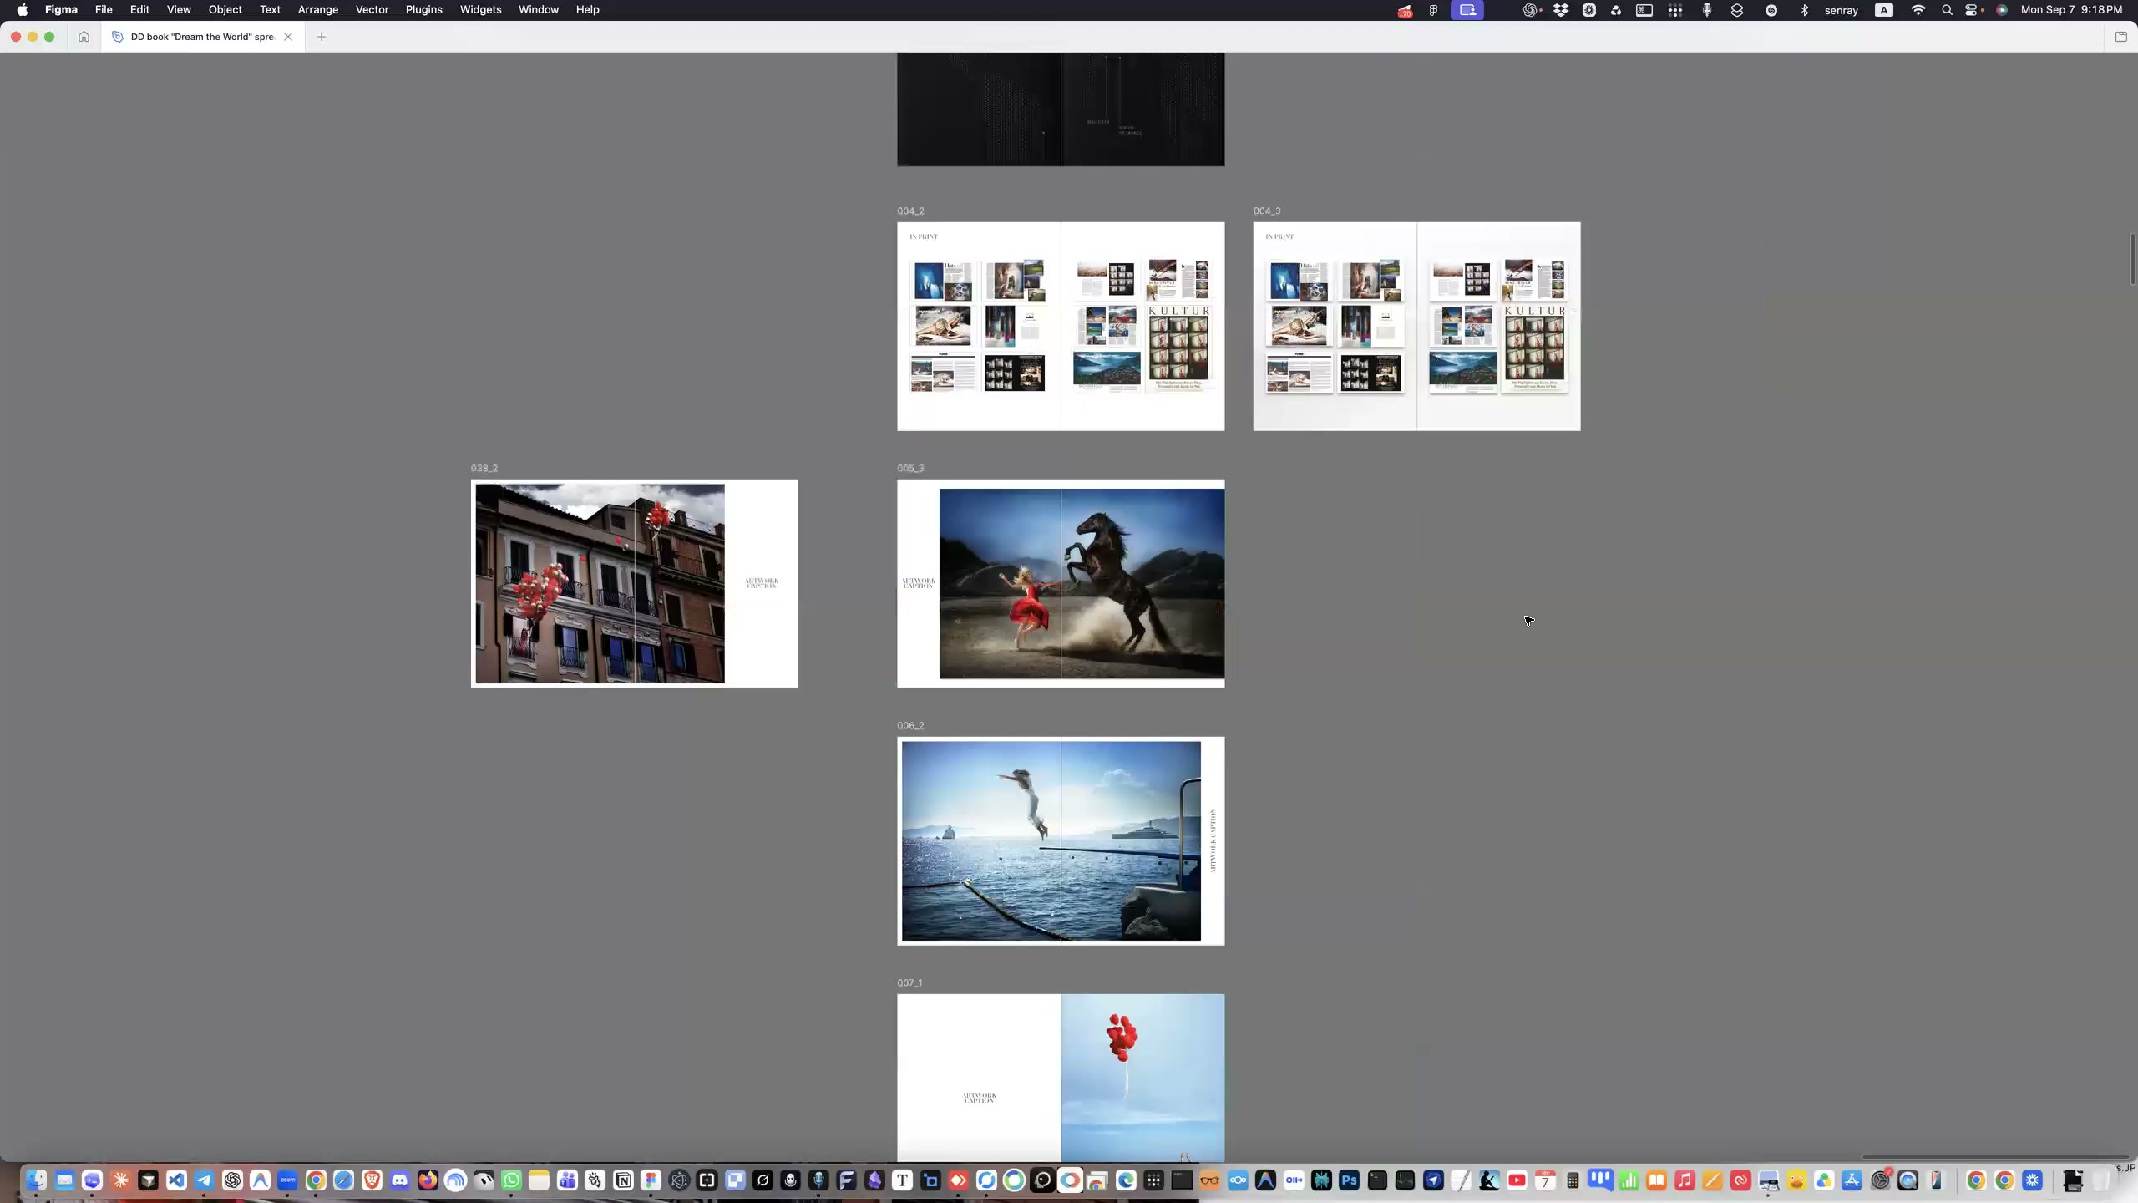This screenshot has width=2138, height=1203.
Task: Open the Wi-Fi menu bar icon
Action: (1918, 10)
